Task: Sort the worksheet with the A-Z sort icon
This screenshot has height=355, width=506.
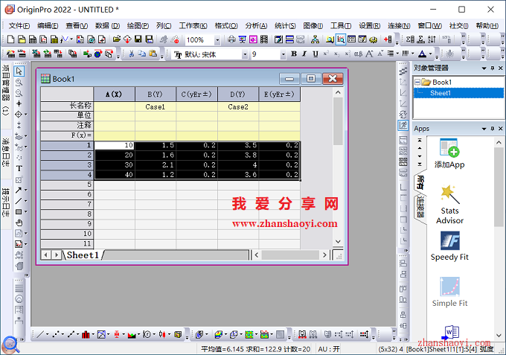Action: [432, 39]
